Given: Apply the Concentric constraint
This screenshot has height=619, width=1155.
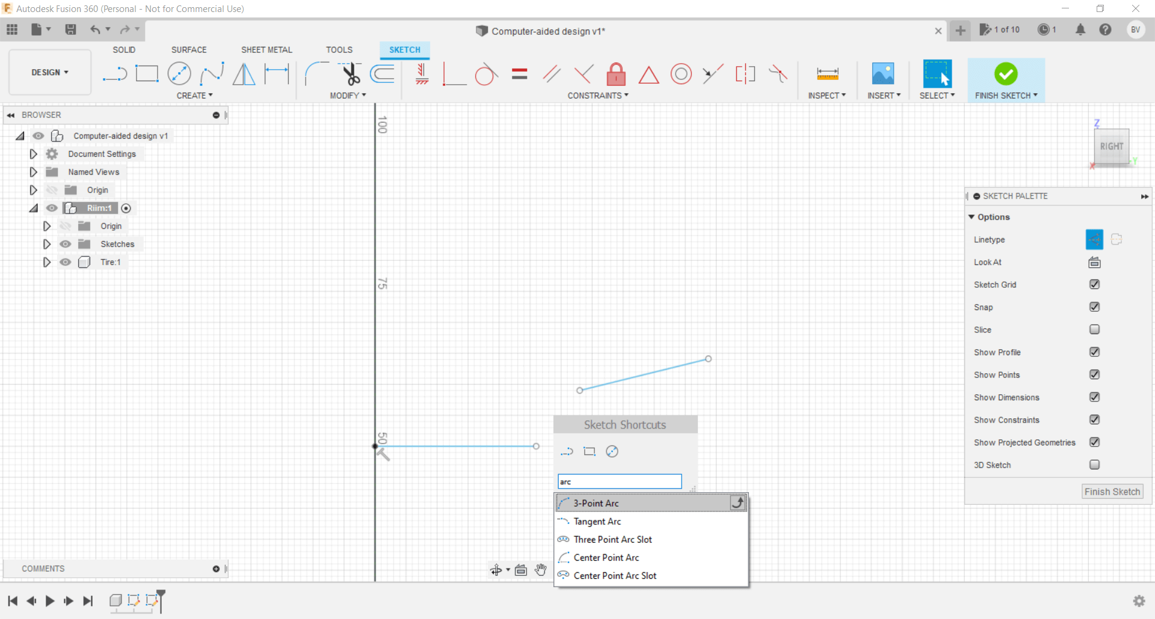Looking at the screenshot, I should point(681,74).
